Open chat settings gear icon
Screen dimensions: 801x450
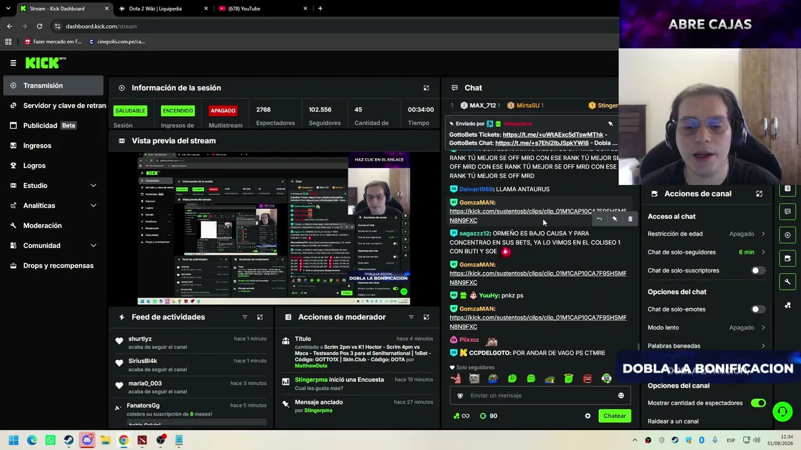(588, 416)
